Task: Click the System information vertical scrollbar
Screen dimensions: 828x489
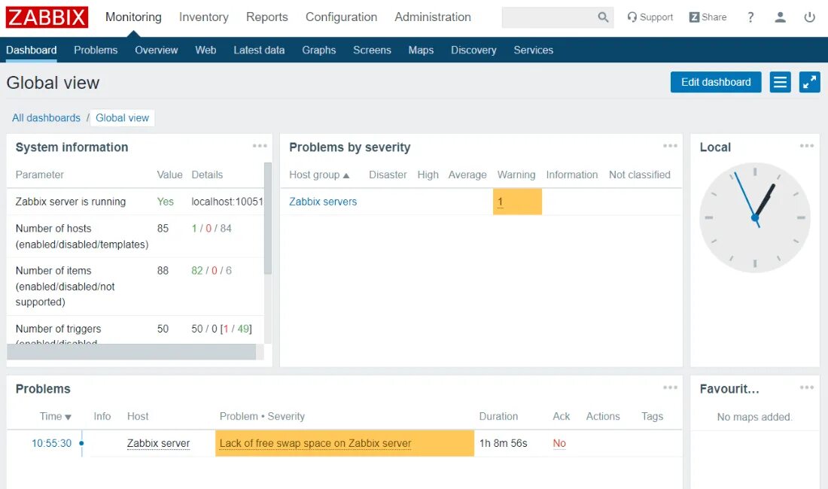Action: click(x=268, y=218)
